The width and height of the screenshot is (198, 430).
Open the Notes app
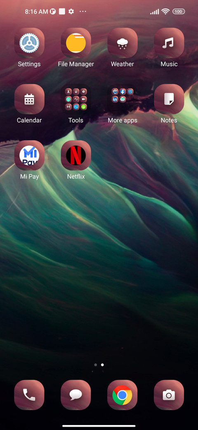(169, 99)
